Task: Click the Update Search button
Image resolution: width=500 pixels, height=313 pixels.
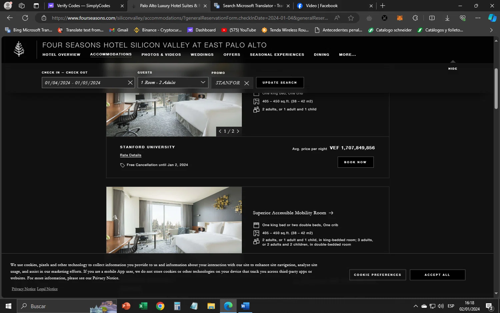Action: 280,82
